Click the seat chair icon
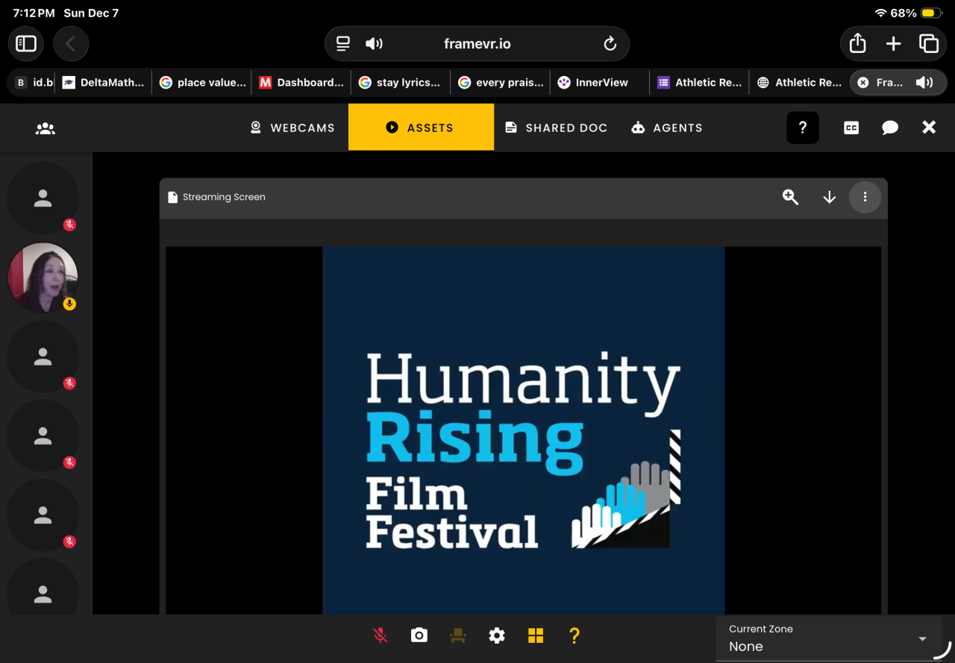The image size is (955, 663). pyautogui.click(x=458, y=635)
